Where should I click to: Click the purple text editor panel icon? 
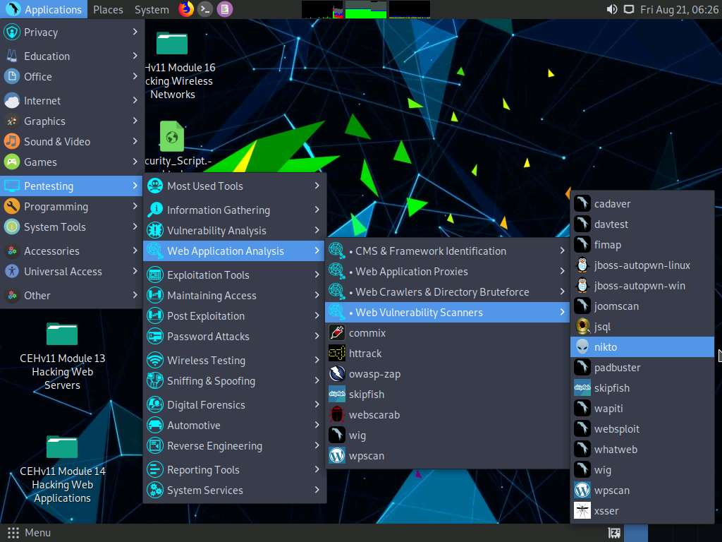point(225,9)
